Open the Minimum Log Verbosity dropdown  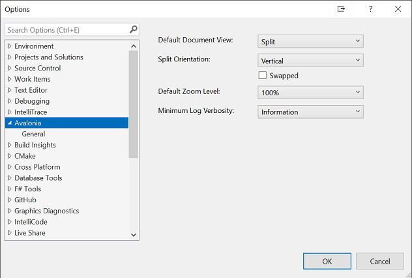pos(310,112)
